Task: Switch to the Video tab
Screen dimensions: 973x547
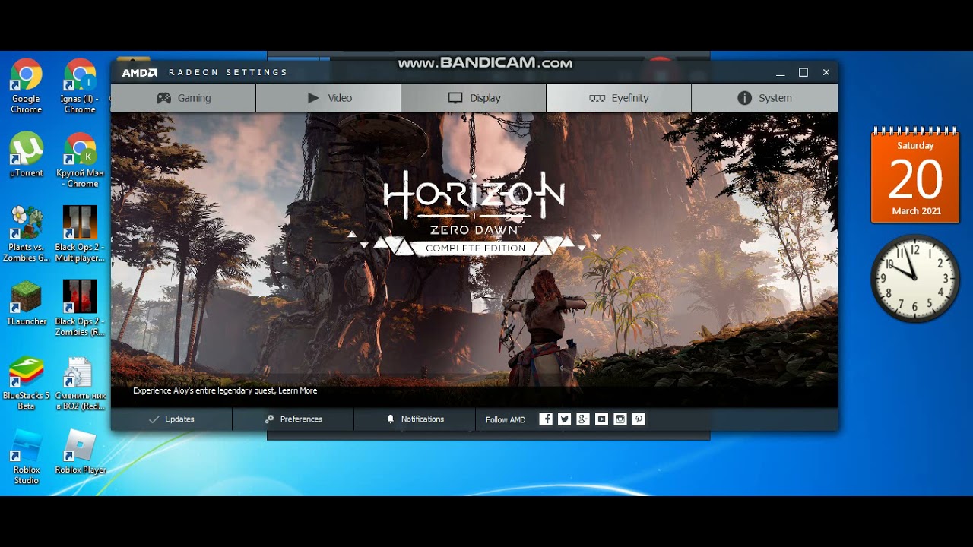Action: (x=328, y=98)
